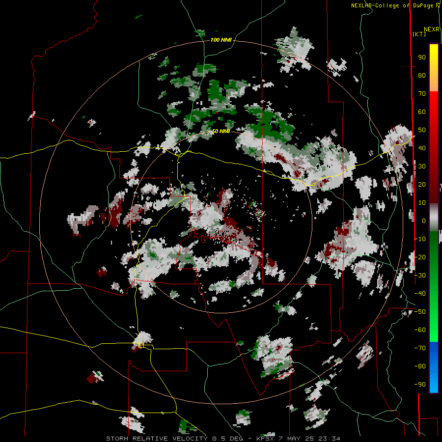Click the positive "50" scale value
This screenshot has width=442, height=442.
tap(422, 130)
